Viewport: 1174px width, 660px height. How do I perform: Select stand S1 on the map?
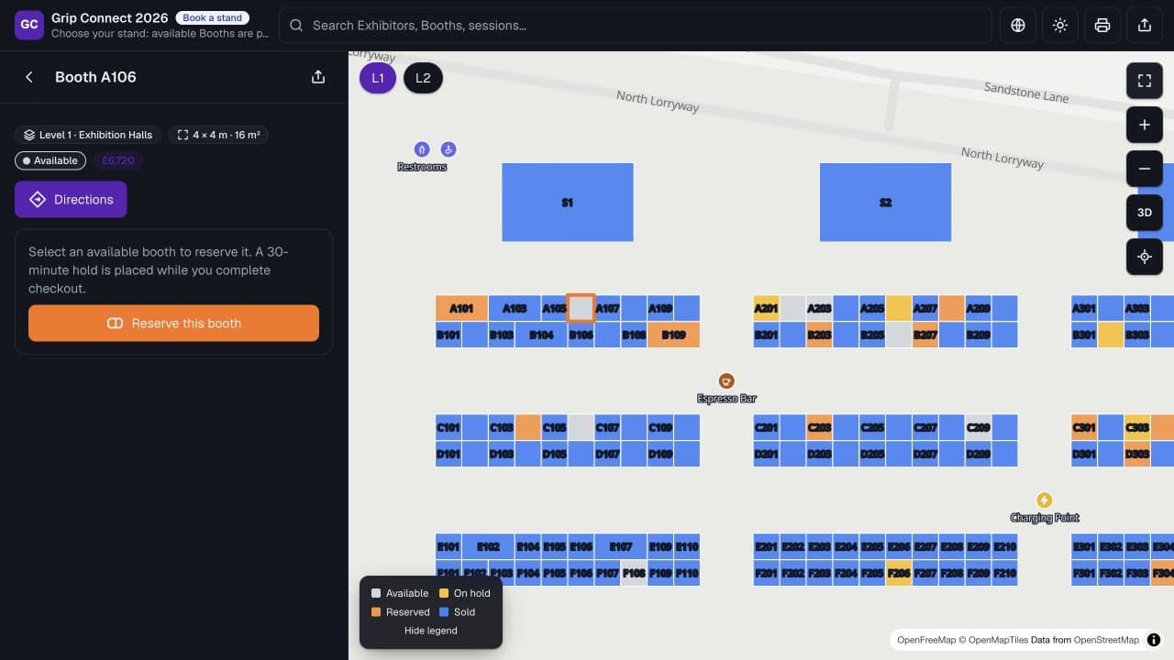(x=568, y=203)
